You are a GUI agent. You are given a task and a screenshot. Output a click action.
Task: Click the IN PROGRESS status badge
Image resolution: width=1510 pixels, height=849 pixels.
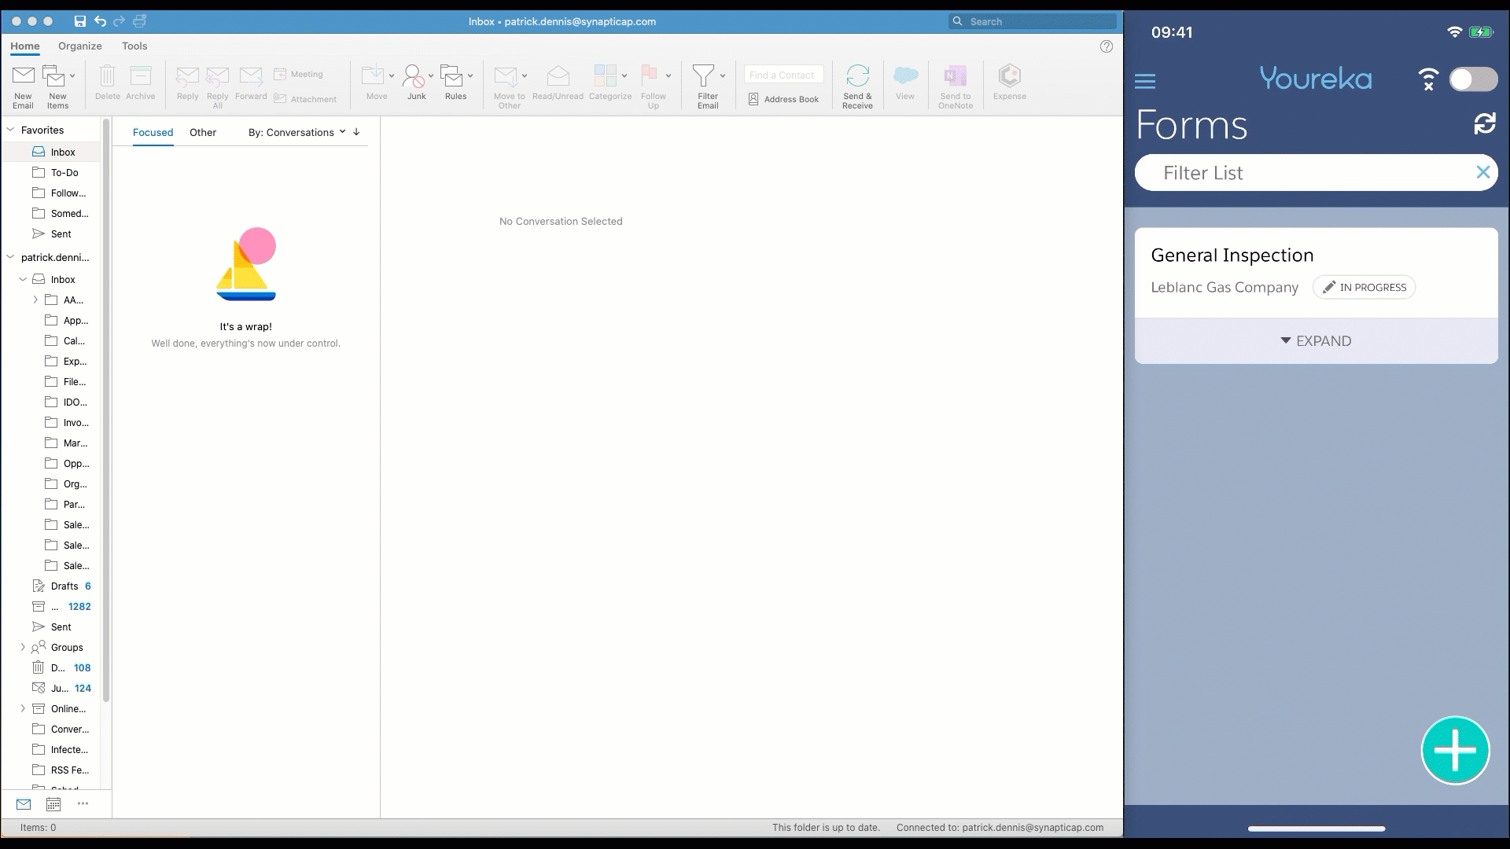click(1364, 287)
